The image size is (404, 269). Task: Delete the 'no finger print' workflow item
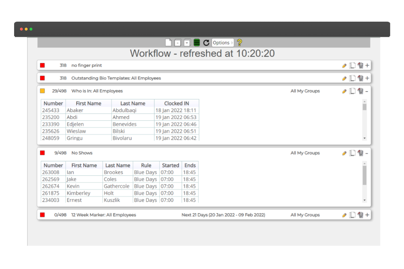click(x=360, y=65)
